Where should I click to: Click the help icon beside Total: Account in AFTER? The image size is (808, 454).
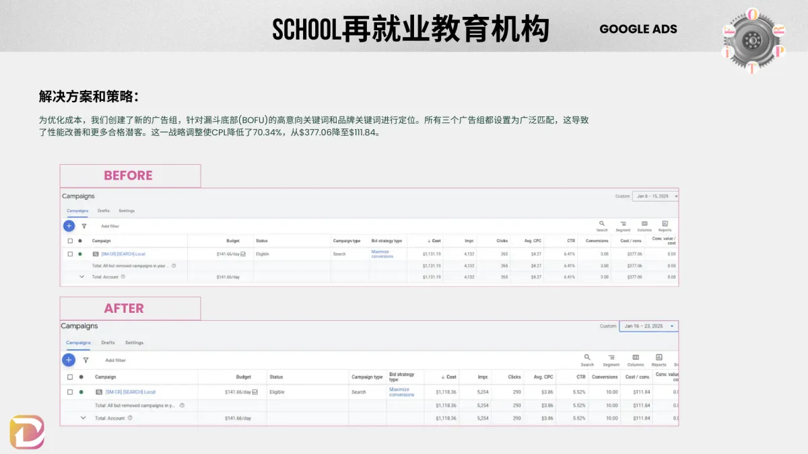(x=130, y=418)
